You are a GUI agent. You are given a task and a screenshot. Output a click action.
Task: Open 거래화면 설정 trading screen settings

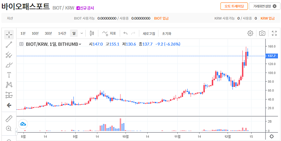[264, 6]
